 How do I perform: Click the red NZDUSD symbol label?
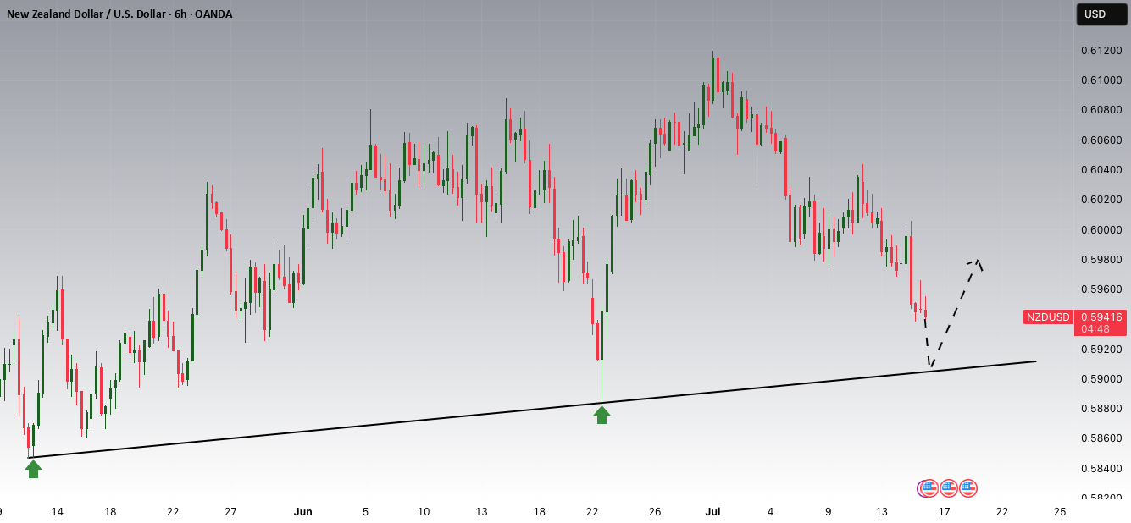[x=1047, y=317]
